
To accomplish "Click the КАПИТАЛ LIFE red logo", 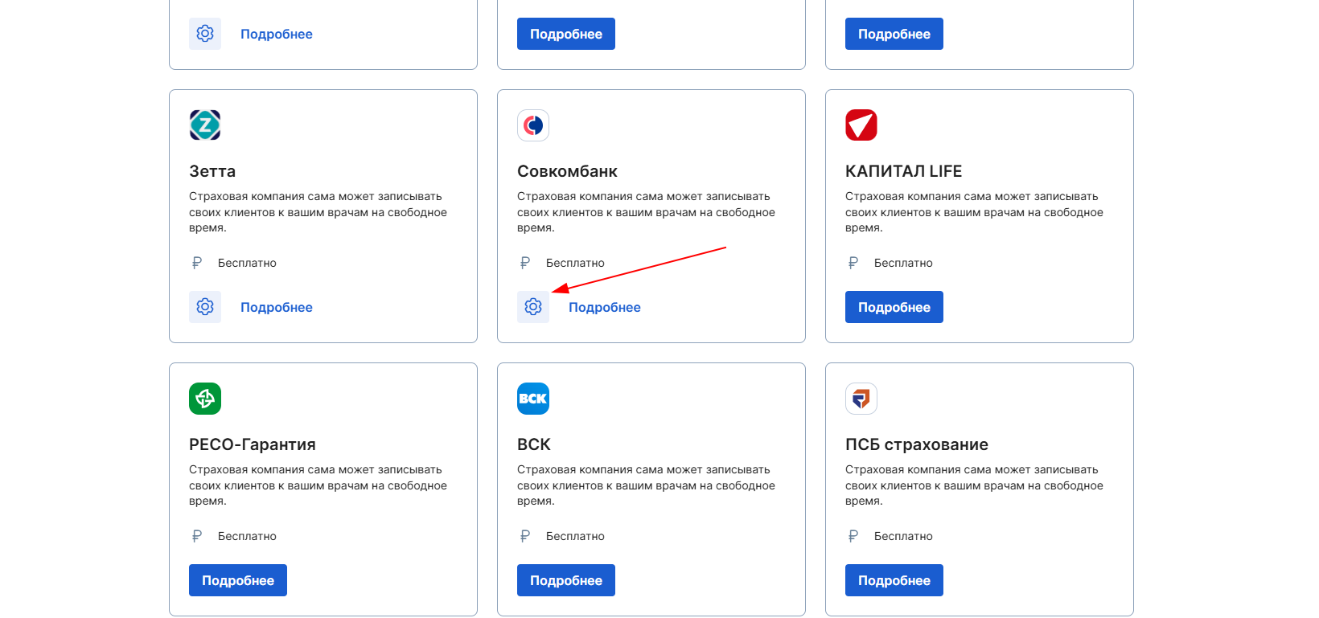I will coord(861,125).
